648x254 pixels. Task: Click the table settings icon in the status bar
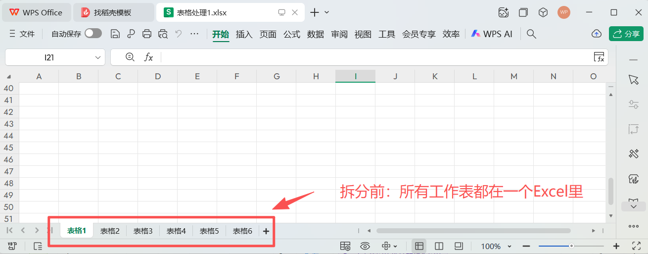345,246
